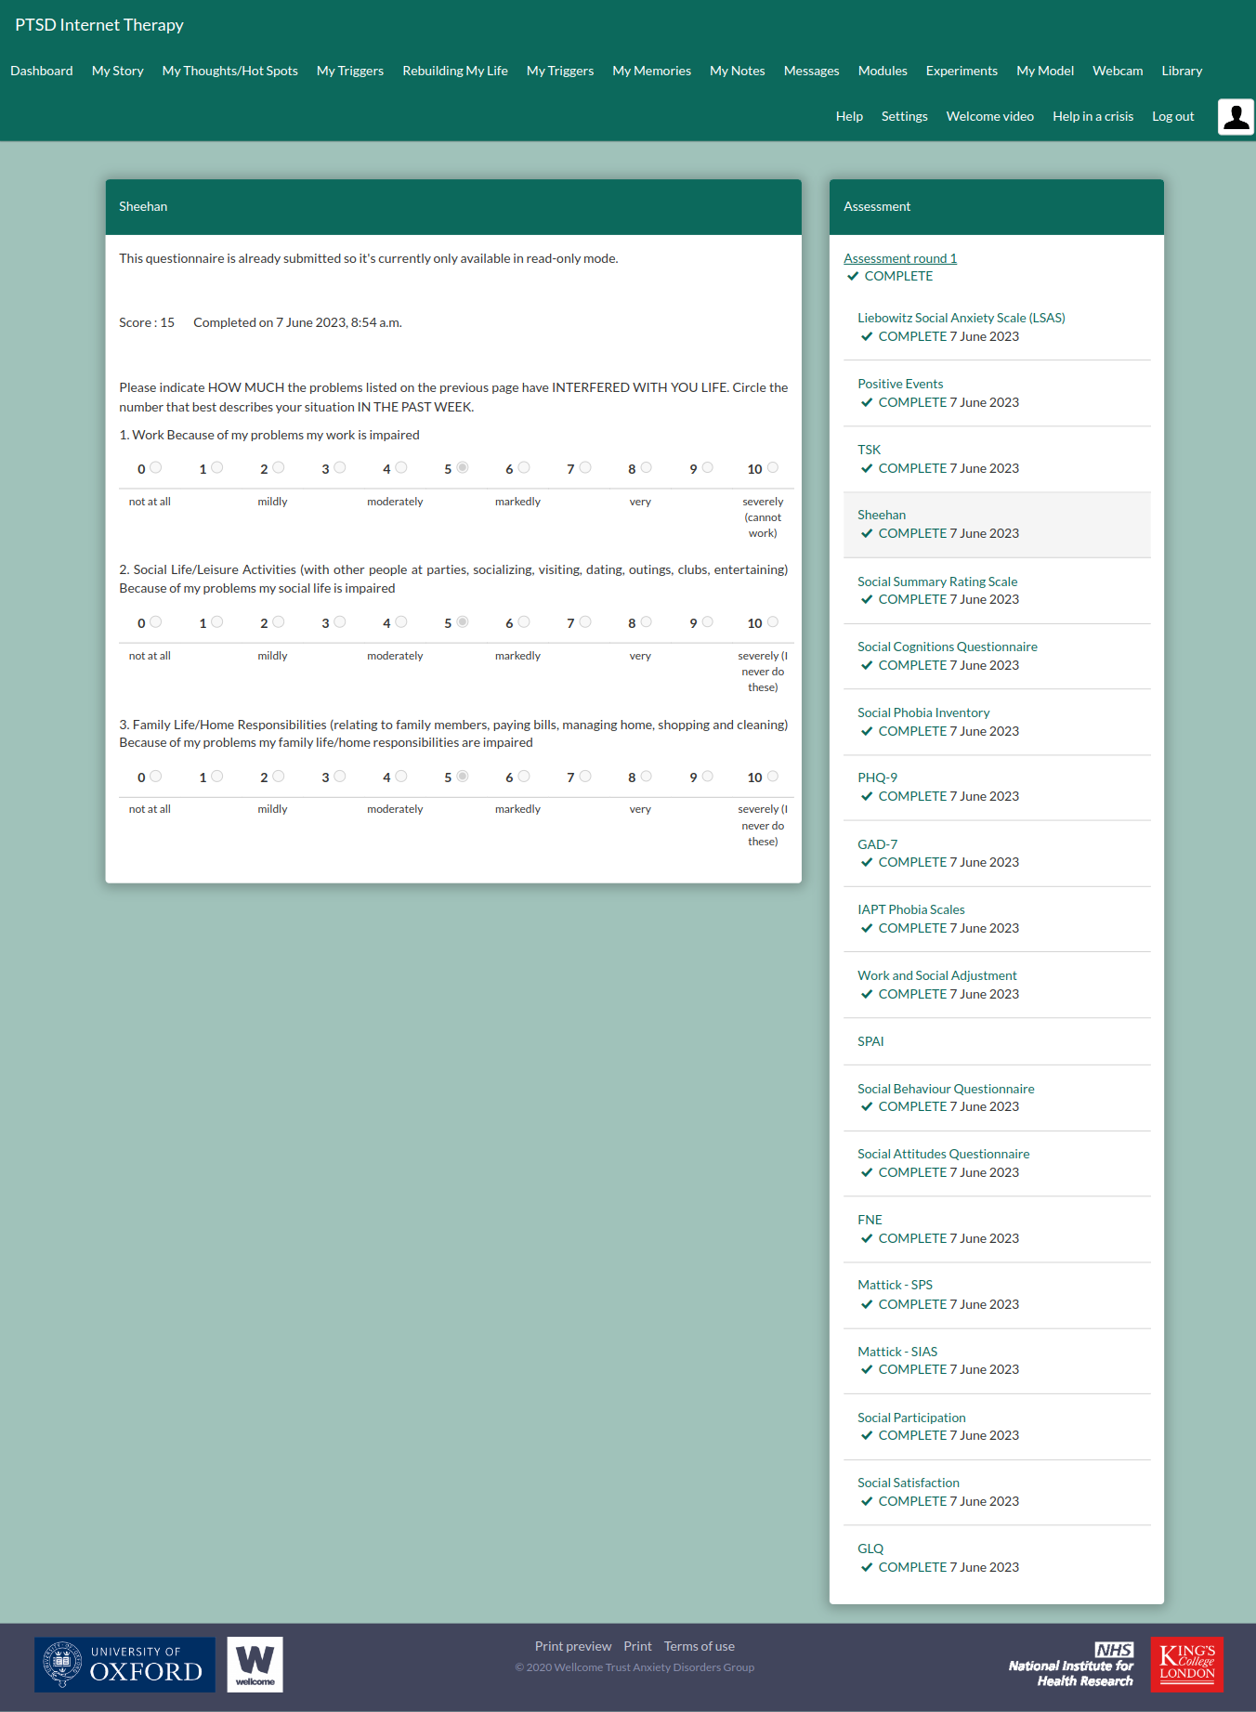Click the University of Oxford logo

pyautogui.click(x=125, y=1664)
